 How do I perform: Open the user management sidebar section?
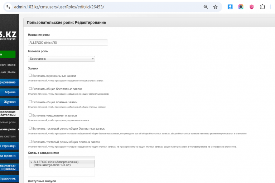9,113
